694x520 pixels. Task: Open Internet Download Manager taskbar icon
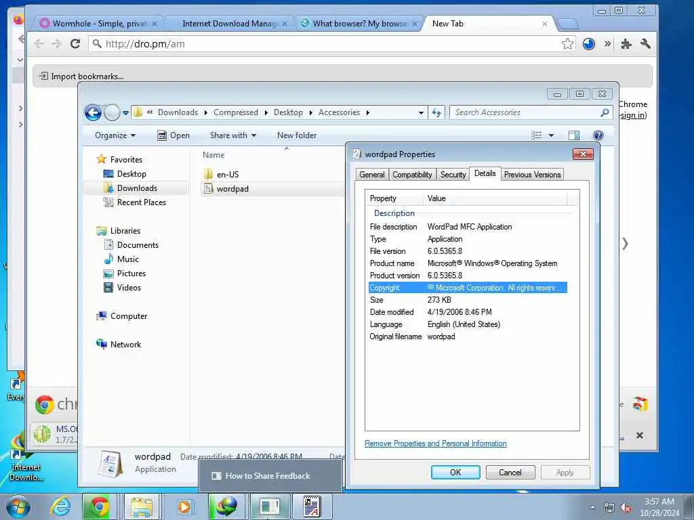point(226,506)
